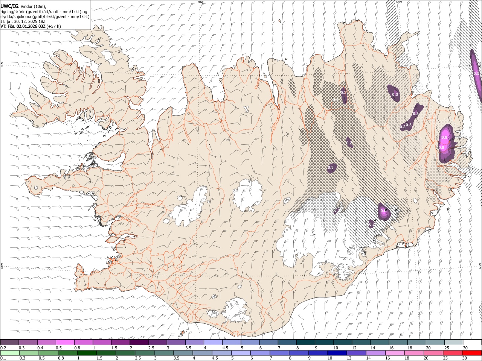Click the Mýrdalsjökull glacier white area
The image size is (482, 361).
pyautogui.click(x=236, y=310)
